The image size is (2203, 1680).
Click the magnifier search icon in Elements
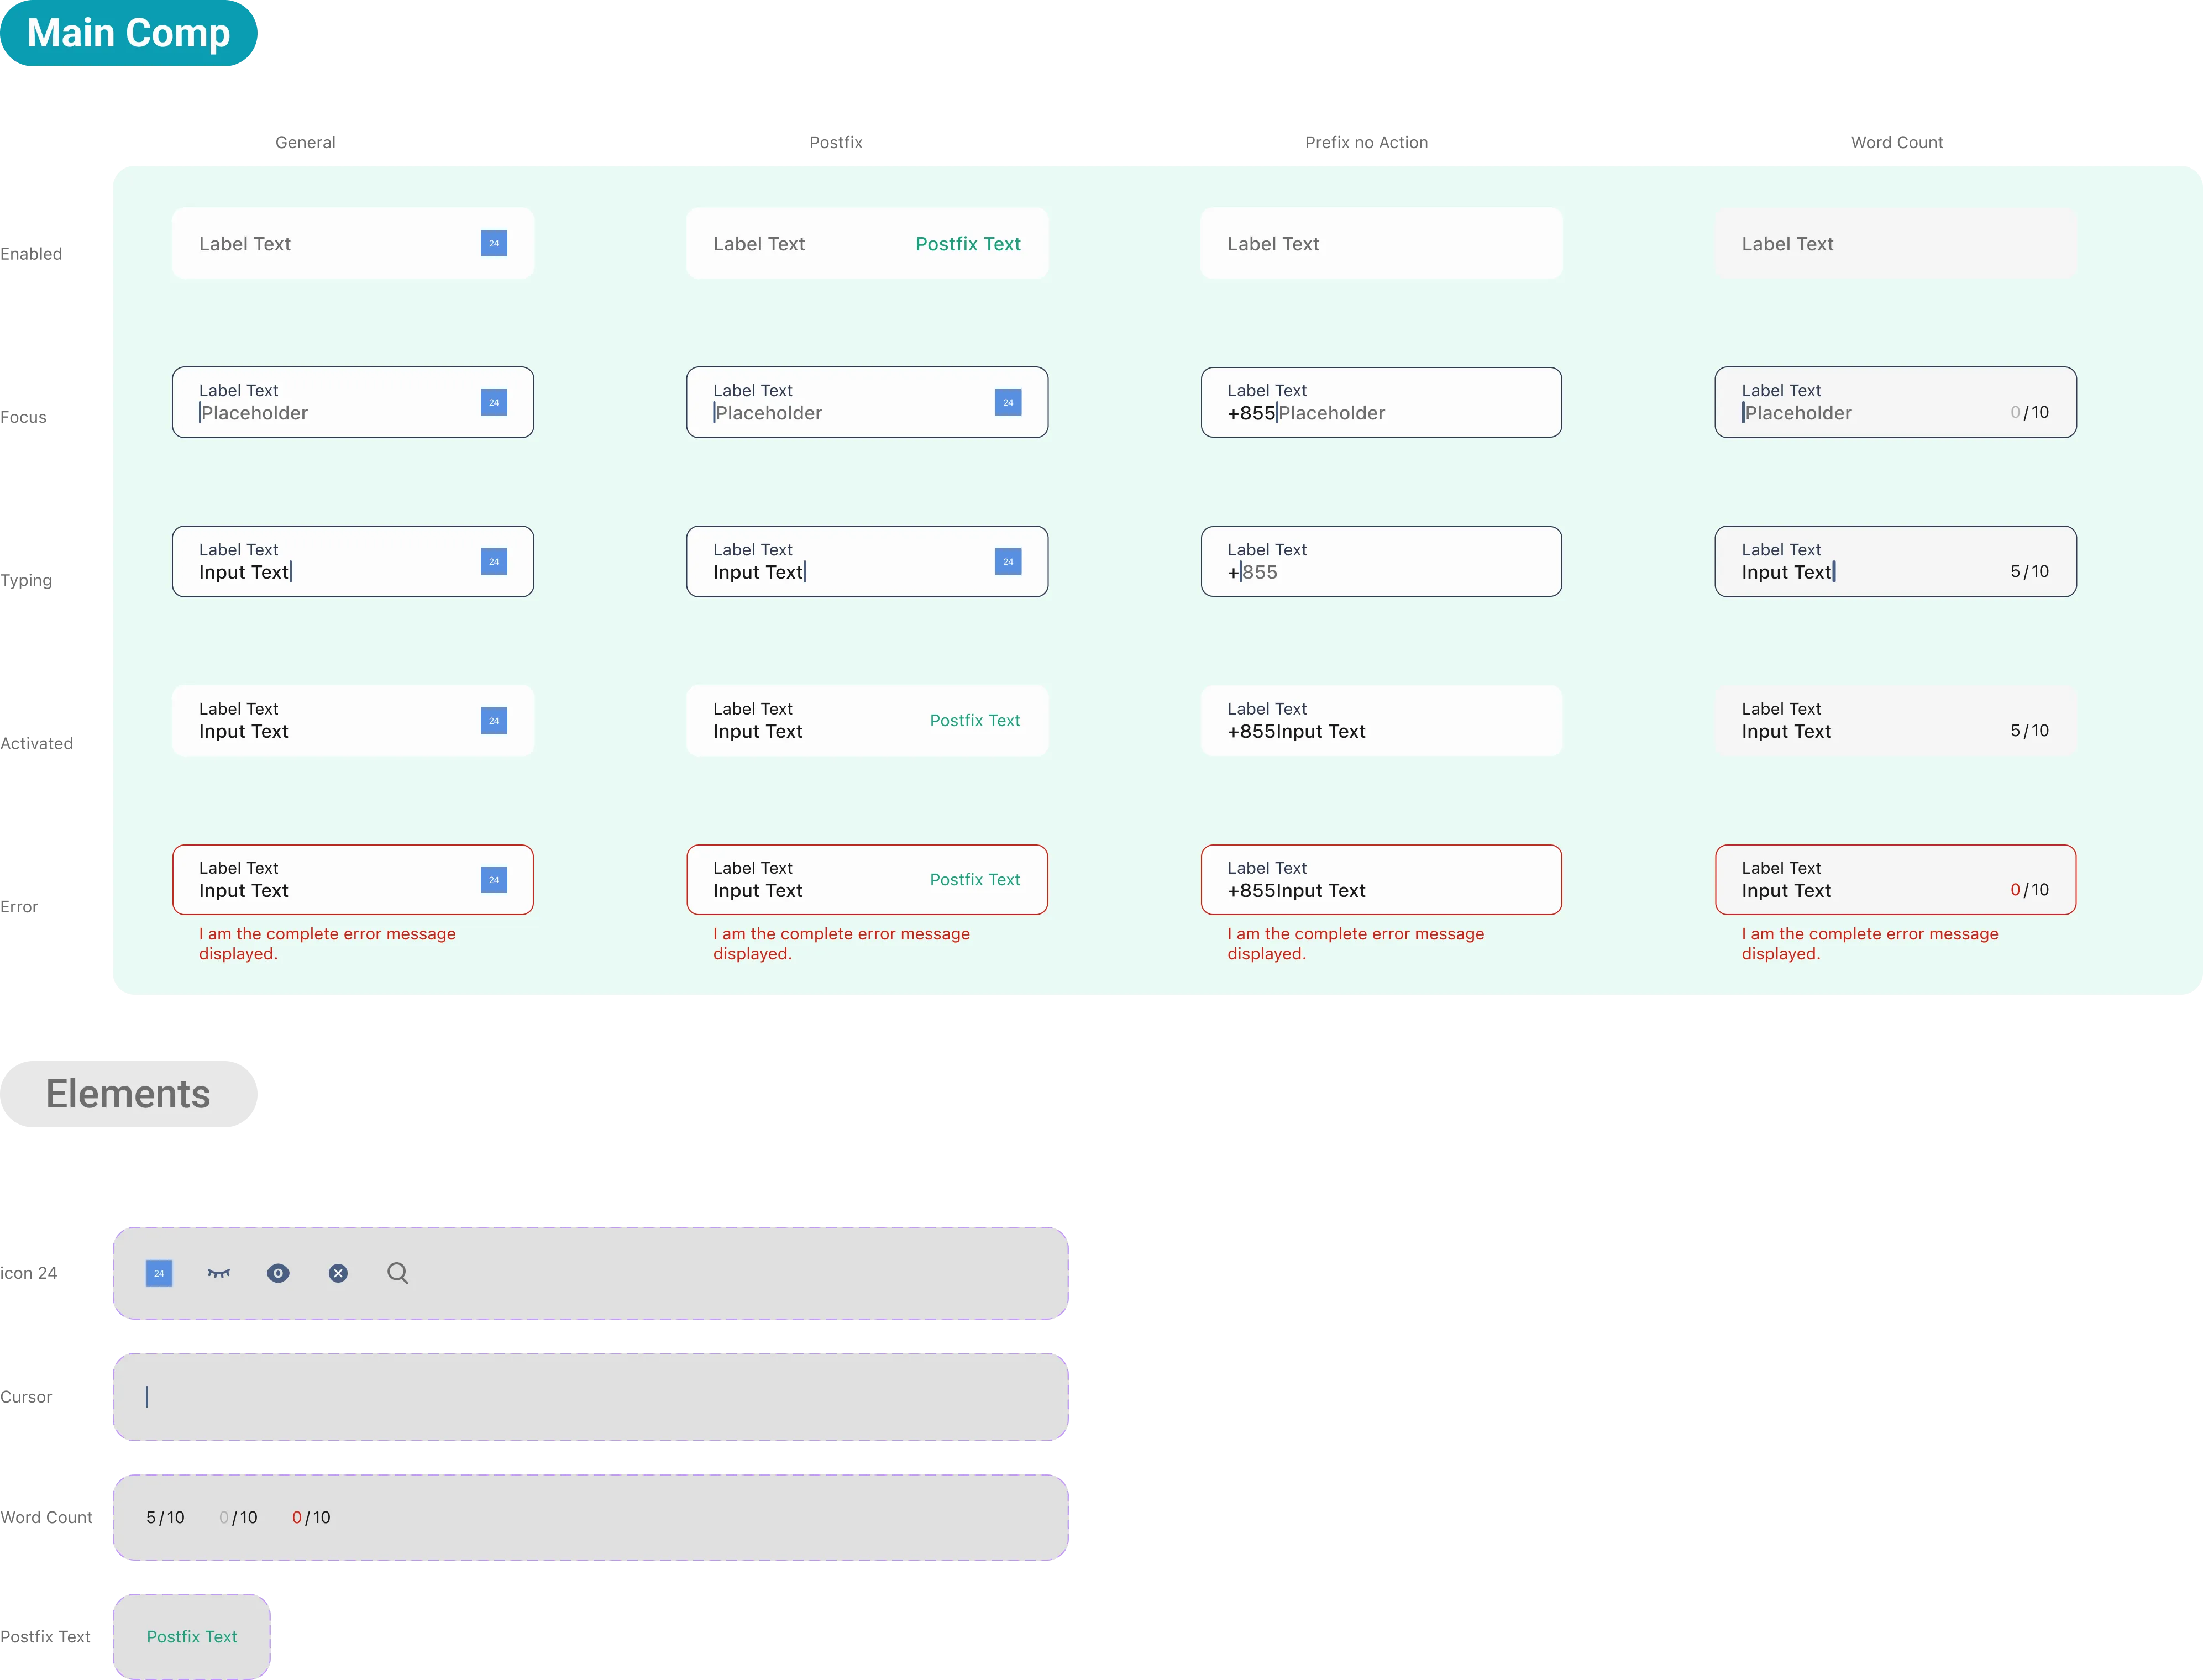(x=398, y=1273)
